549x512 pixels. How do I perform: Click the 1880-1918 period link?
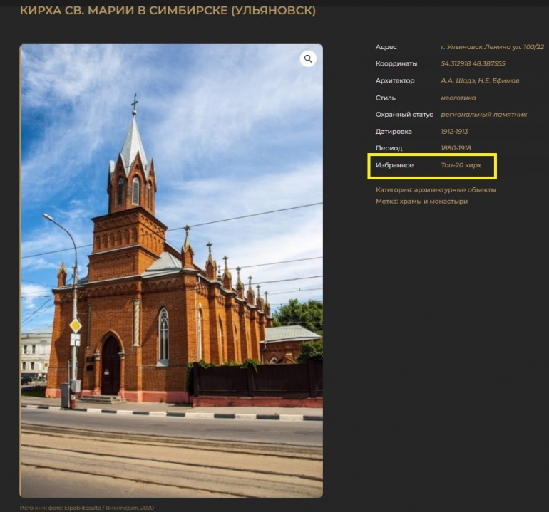456,148
